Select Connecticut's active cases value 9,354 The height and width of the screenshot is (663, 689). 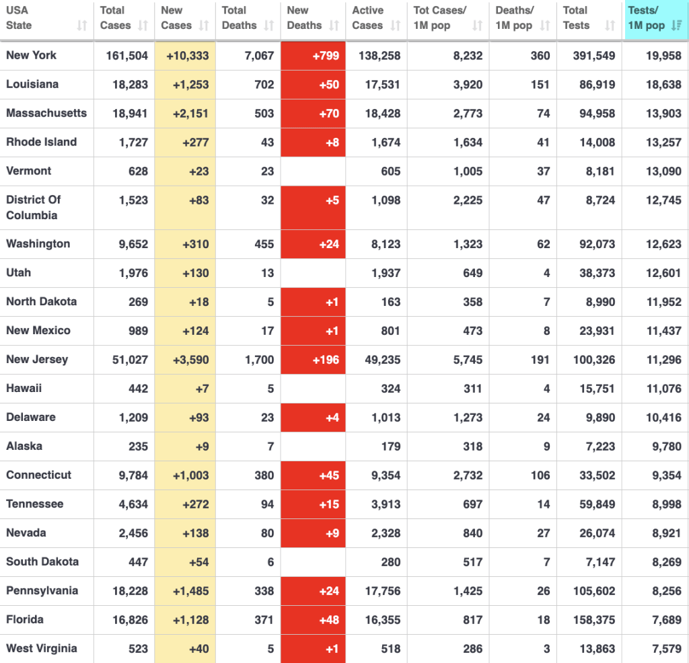click(382, 475)
